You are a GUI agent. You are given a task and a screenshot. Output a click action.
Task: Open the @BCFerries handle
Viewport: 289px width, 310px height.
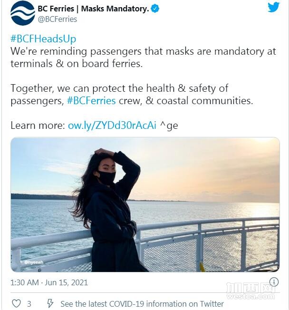click(x=58, y=19)
